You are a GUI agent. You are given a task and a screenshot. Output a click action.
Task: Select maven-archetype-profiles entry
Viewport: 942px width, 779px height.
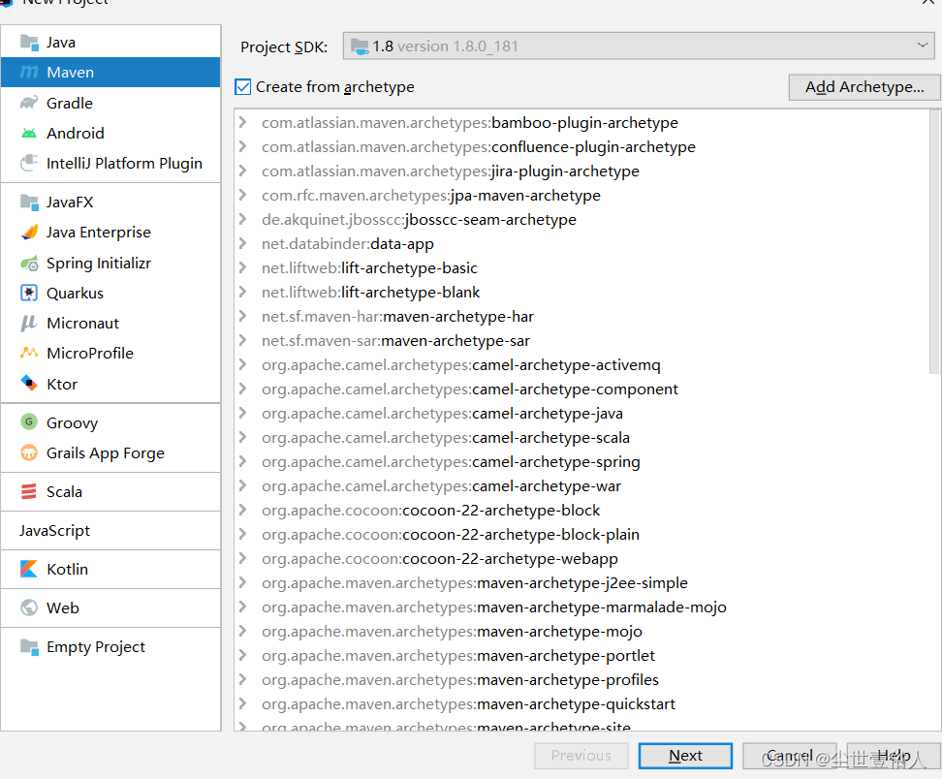(460, 679)
